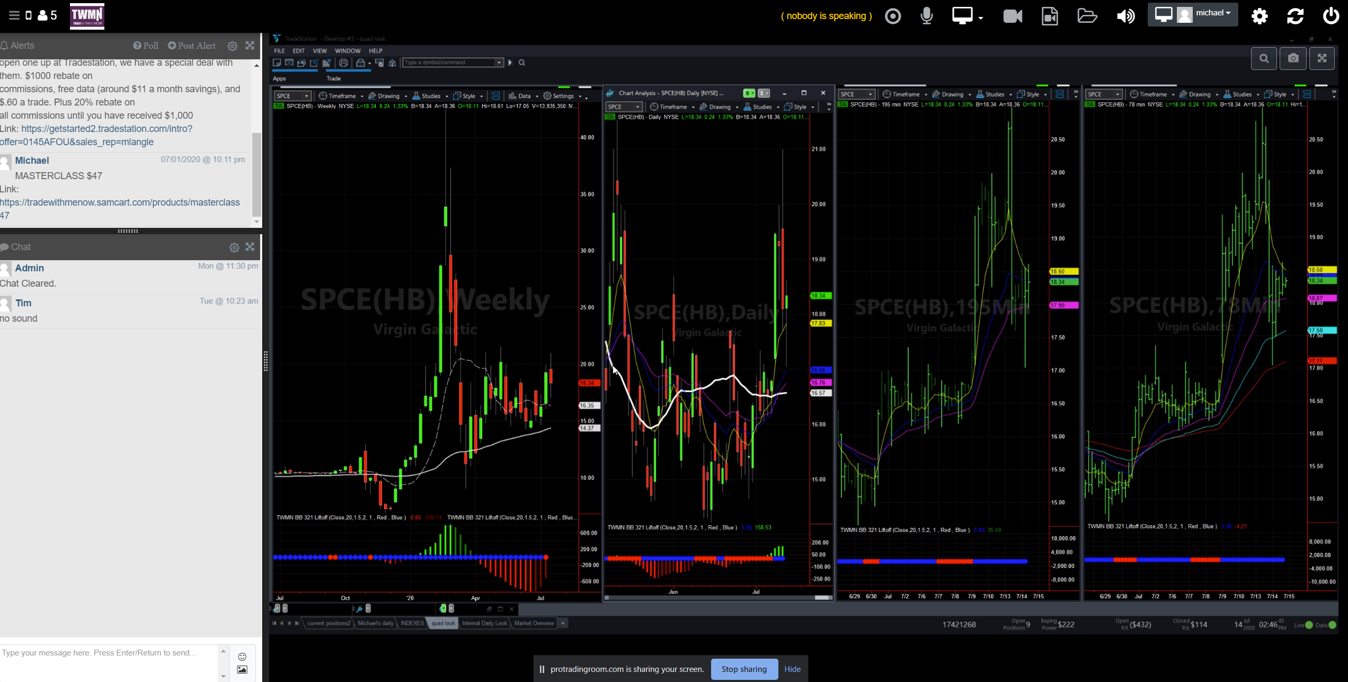The height and width of the screenshot is (682, 1348).
Task: Start recording with the record circle icon
Action: [893, 16]
